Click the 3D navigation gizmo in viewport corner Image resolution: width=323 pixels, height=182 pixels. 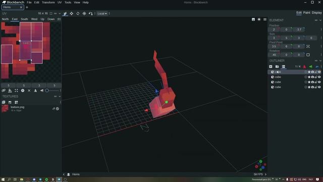pos(260,165)
